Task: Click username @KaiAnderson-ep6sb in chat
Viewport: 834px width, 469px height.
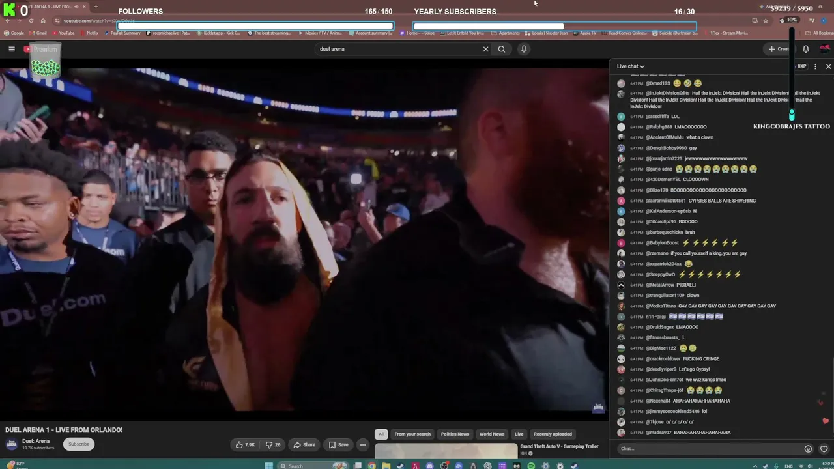Action: 668,211
